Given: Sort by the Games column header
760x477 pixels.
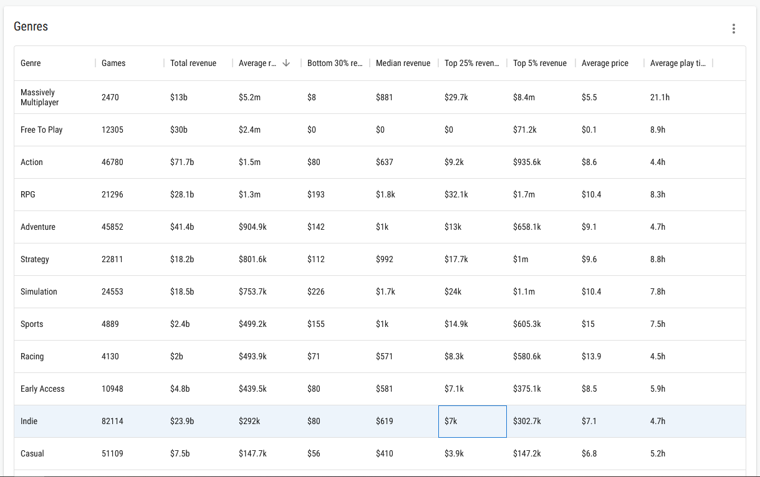Looking at the screenshot, I should (113, 63).
